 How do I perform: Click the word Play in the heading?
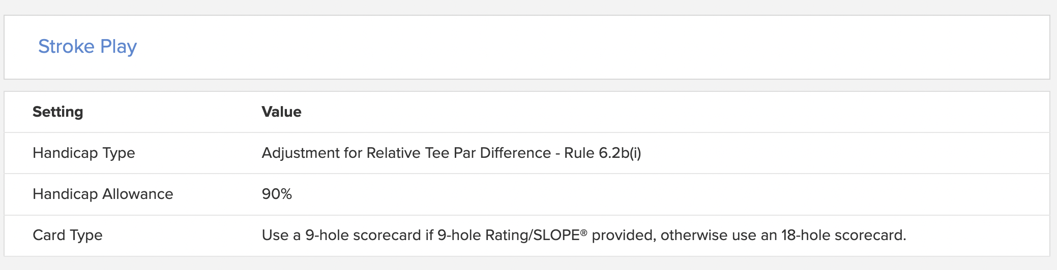[x=119, y=47]
